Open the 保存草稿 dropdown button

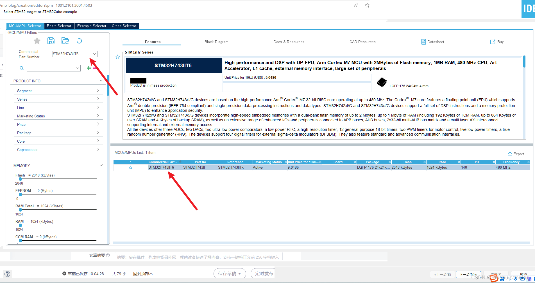230,274
